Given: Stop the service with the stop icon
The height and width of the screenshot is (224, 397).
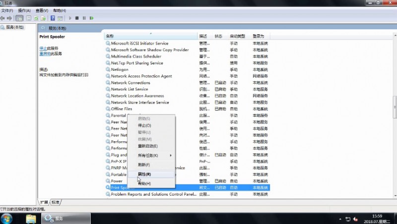Looking at the screenshot, I should (77, 18).
